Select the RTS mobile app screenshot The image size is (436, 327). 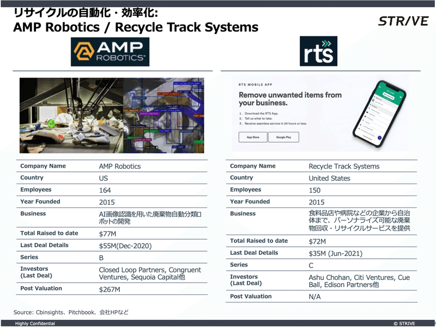coord(320,114)
